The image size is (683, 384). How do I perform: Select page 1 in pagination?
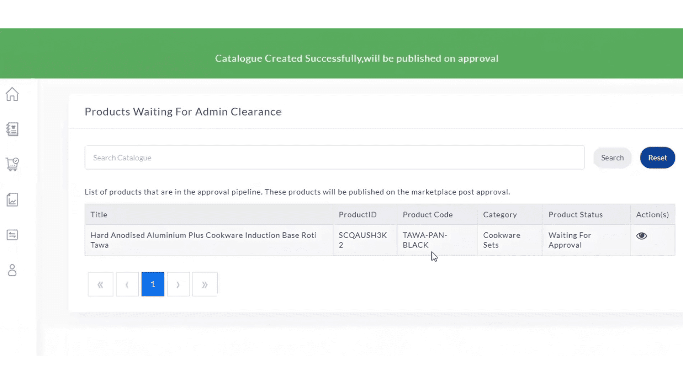tap(153, 284)
